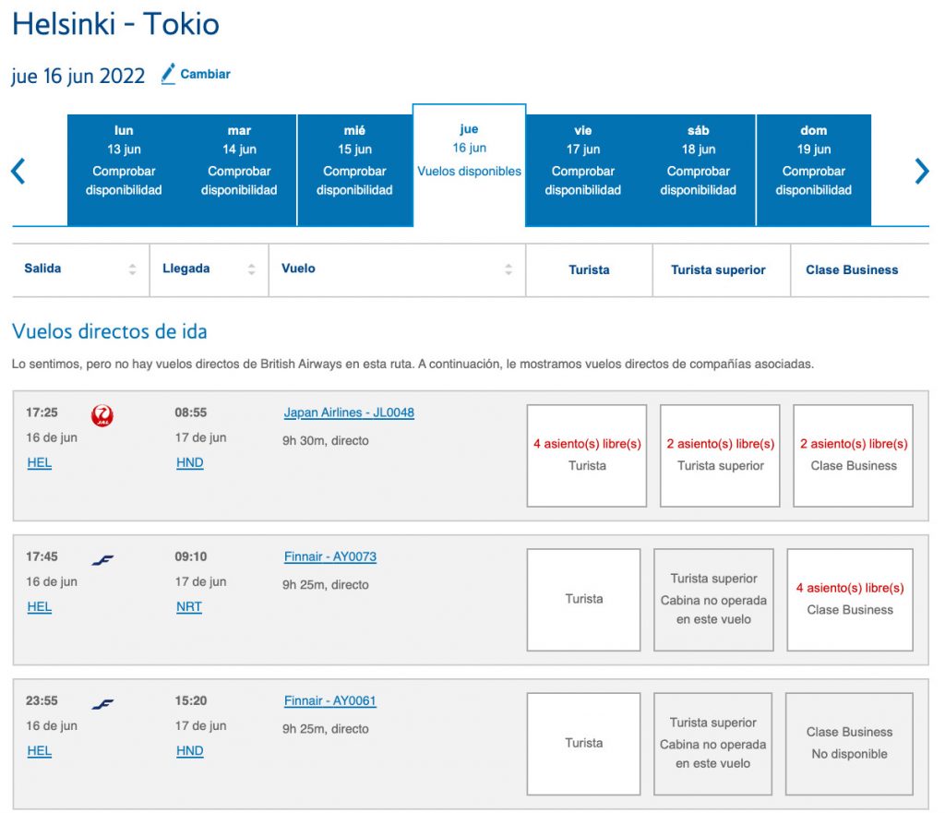Click NRT airport link on the AY0073 flight
Image resolution: width=945 pixels, height=813 pixels.
coord(189,607)
